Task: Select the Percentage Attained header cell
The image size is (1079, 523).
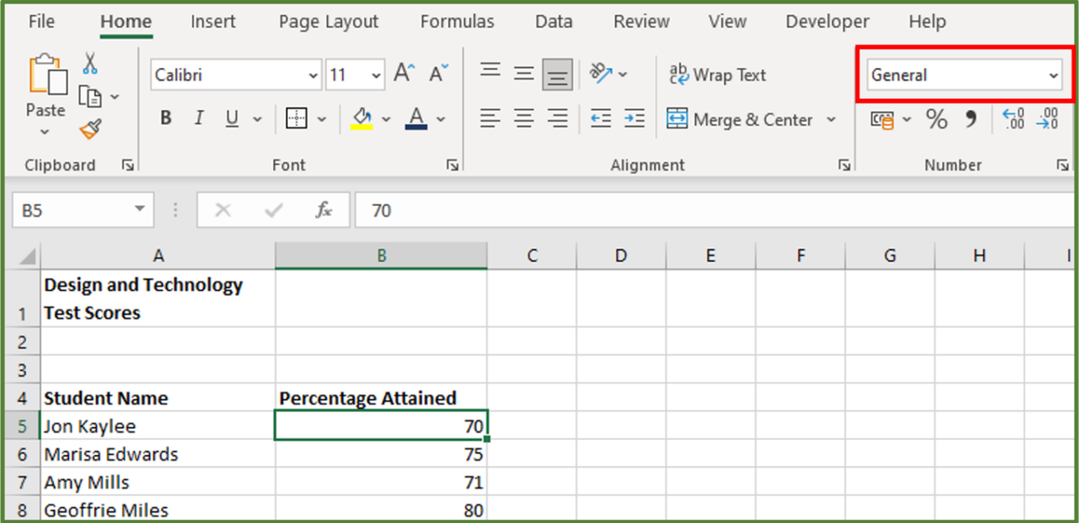Action: pos(381,398)
